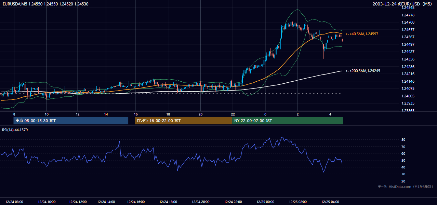Image resolution: width=437 pixels, height=205 pixels.
Task: Click hour tick 22 under the price chart
Action: pyautogui.click(x=233, y=114)
